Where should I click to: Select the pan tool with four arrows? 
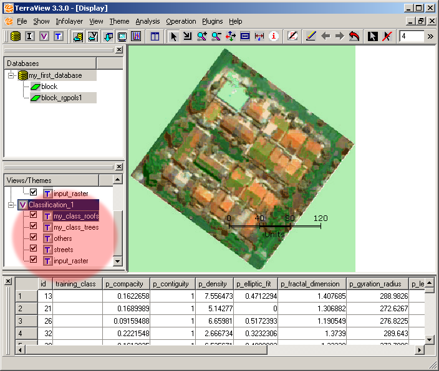tap(231, 36)
